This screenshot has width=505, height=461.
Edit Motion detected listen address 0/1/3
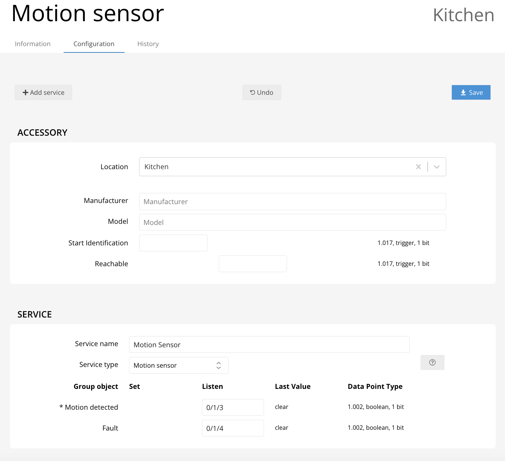233,407
